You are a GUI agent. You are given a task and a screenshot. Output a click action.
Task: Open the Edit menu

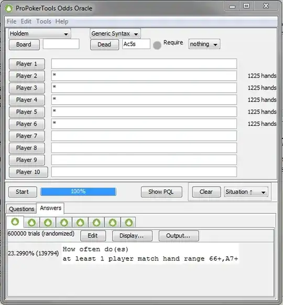pos(26,21)
